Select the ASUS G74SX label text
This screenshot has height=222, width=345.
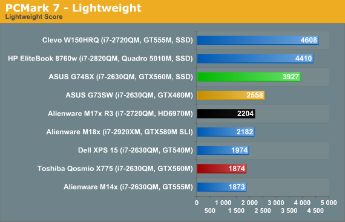tap(121, 77)
